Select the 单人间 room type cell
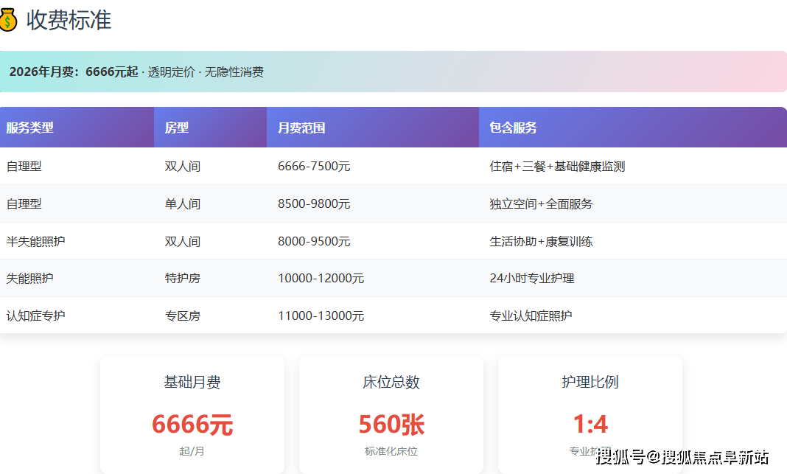 click(x=183, y=204)
